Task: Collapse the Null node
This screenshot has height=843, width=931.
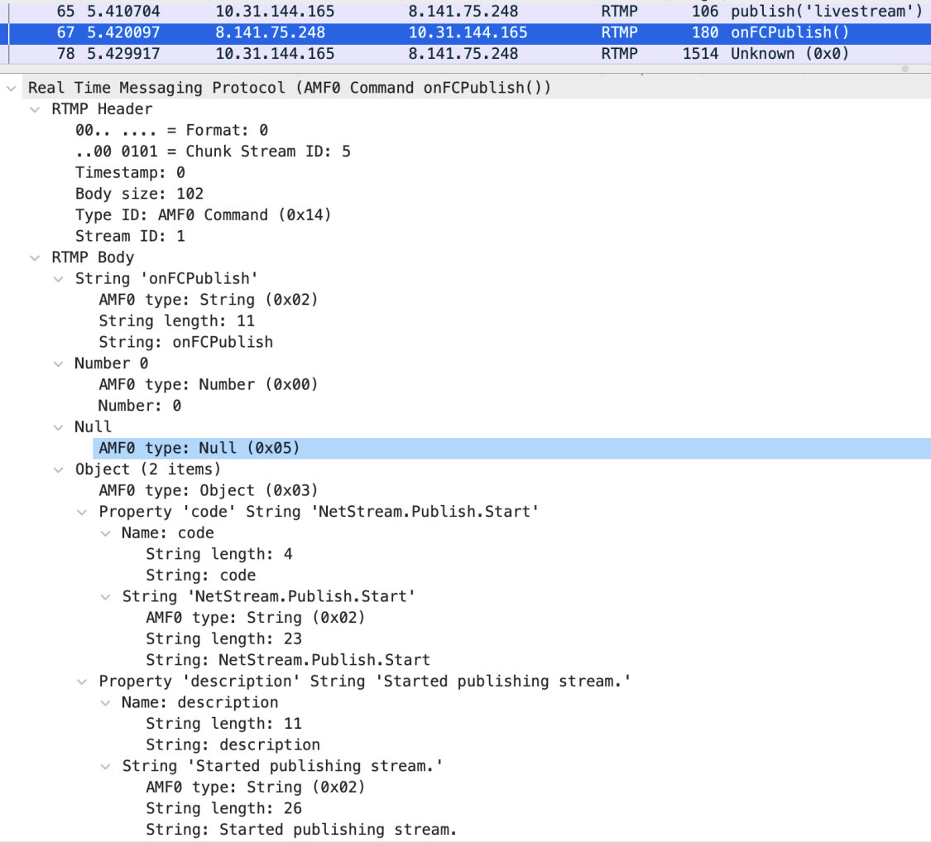Action: tap(58, 427)
